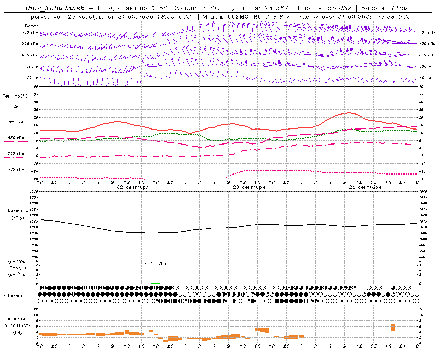This screenshot has width=437, height=349.
Task: Click the "Конвективн." convective cloud label
Action: point(18,319)
